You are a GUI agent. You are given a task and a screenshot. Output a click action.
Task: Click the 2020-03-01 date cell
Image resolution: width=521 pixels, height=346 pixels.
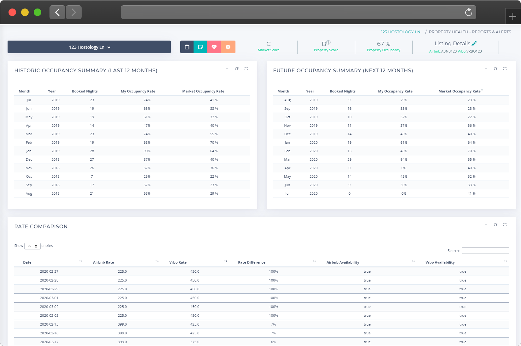(x=49, y=298)
